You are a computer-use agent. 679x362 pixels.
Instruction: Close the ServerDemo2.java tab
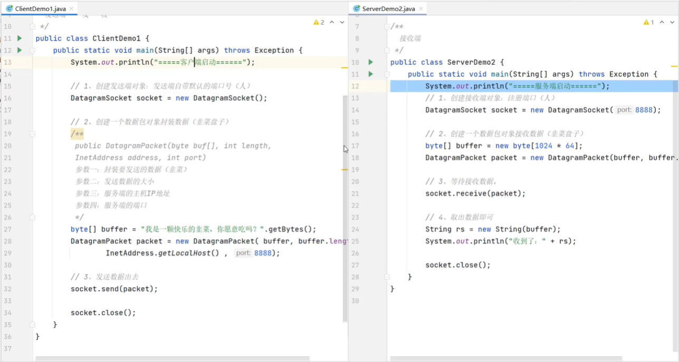420,9
